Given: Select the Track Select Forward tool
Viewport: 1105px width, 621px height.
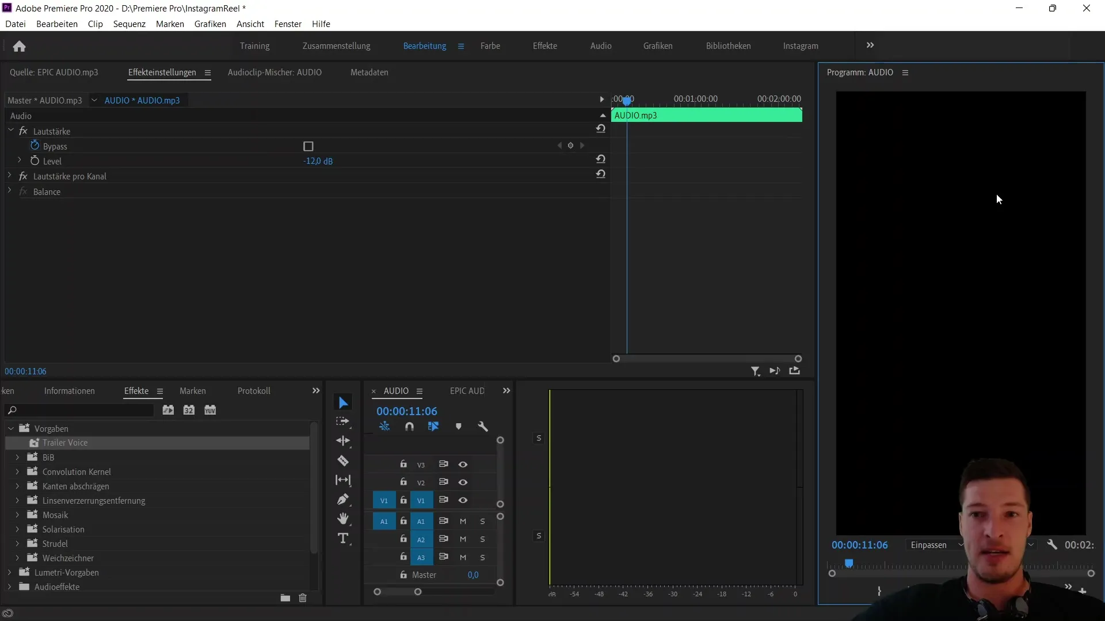Looking at the screenshot, I should (343, 421).
